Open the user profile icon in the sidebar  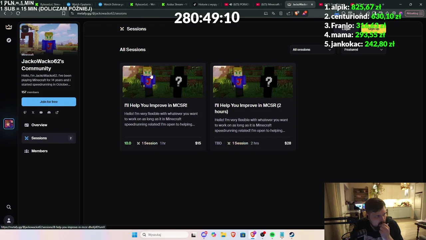(9, 220)
